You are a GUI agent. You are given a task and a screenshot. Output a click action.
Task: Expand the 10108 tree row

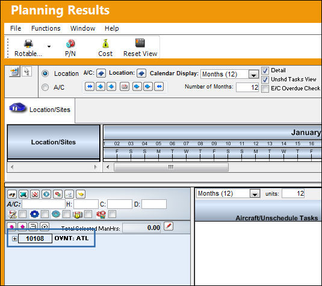pyautogui.click(x=14, y=239)
